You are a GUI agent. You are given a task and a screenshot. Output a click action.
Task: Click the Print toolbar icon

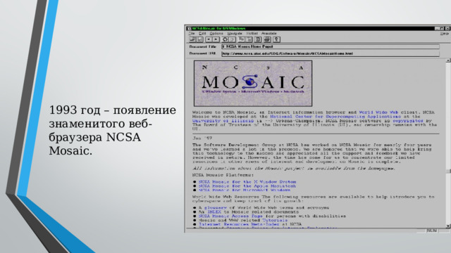click(267, 39)
